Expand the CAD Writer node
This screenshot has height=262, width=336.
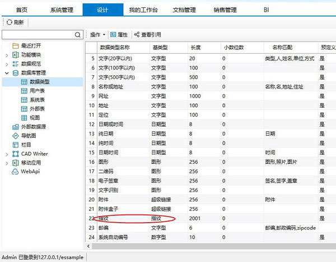(x=7, y=154)
